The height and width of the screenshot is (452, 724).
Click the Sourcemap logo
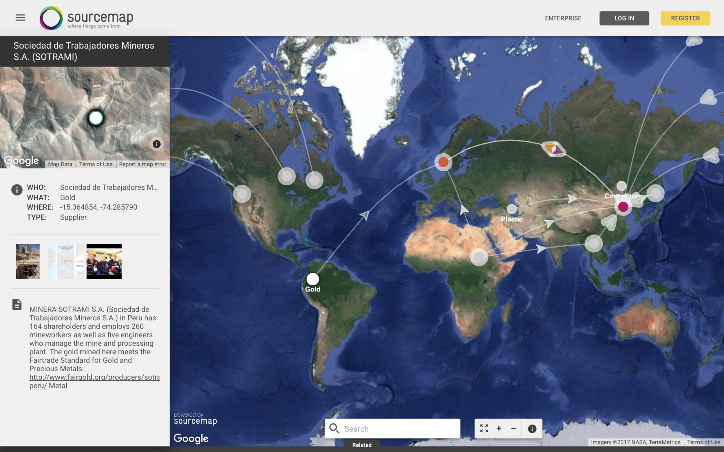[x=86, y=18]
